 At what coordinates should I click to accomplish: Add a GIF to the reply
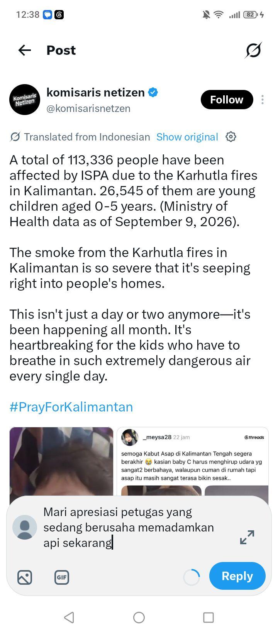coord(62,577)
